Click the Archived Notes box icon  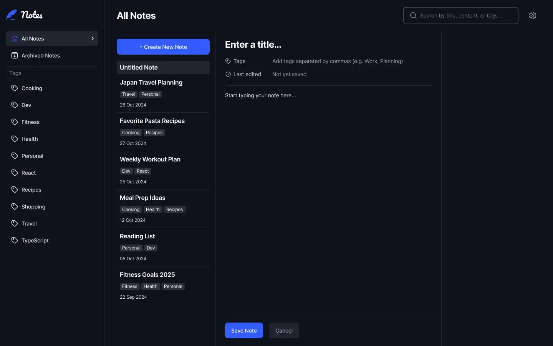pos(15,55)
